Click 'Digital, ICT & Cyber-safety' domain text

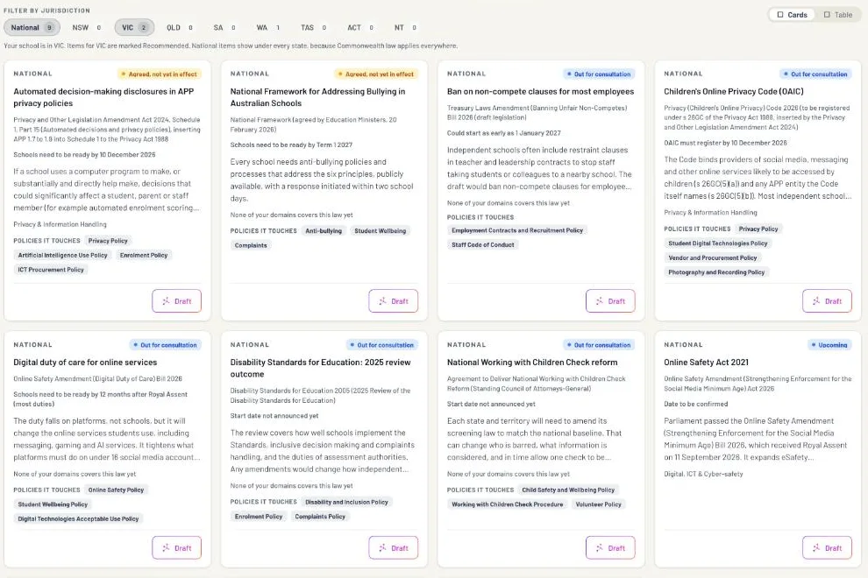point(703,474)
